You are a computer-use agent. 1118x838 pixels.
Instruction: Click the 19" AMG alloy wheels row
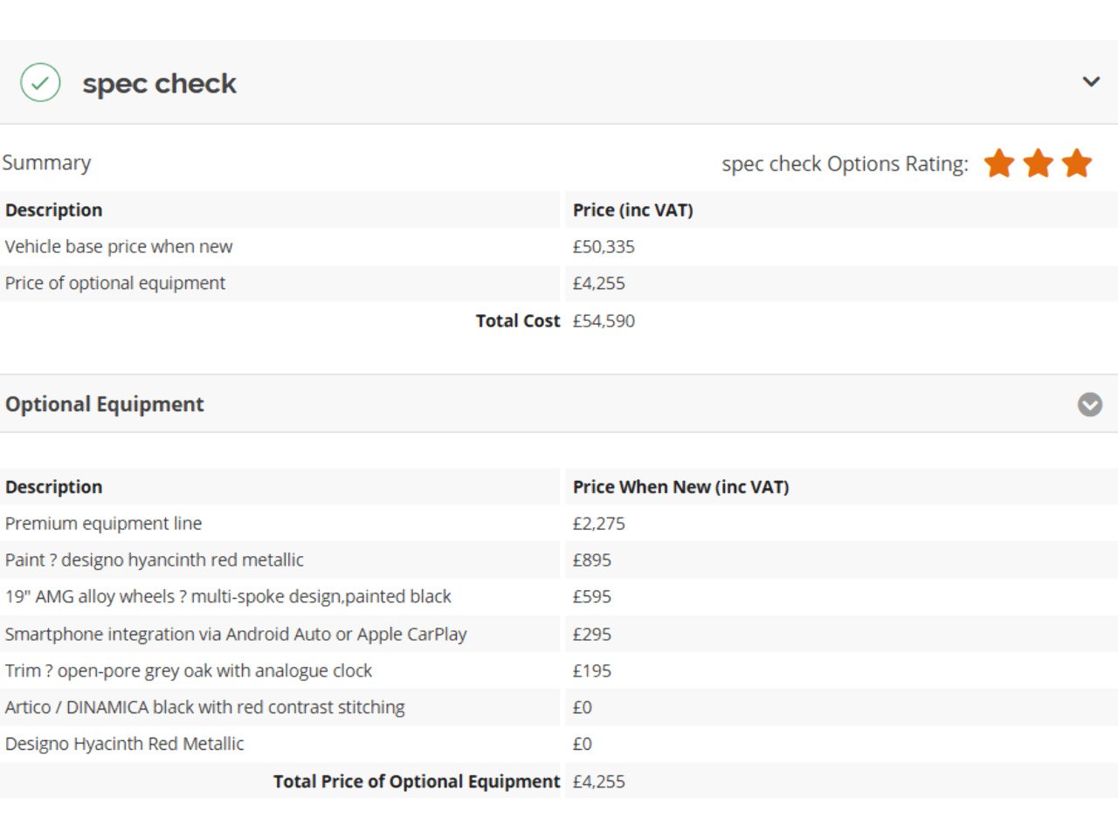click(x=228, y=597)
